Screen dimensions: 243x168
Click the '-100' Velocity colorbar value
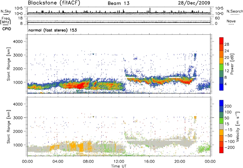coord(230,142)
